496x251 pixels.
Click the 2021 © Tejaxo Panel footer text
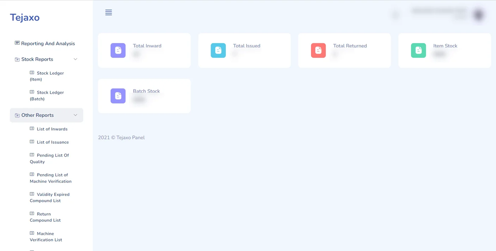click(122, 138)
